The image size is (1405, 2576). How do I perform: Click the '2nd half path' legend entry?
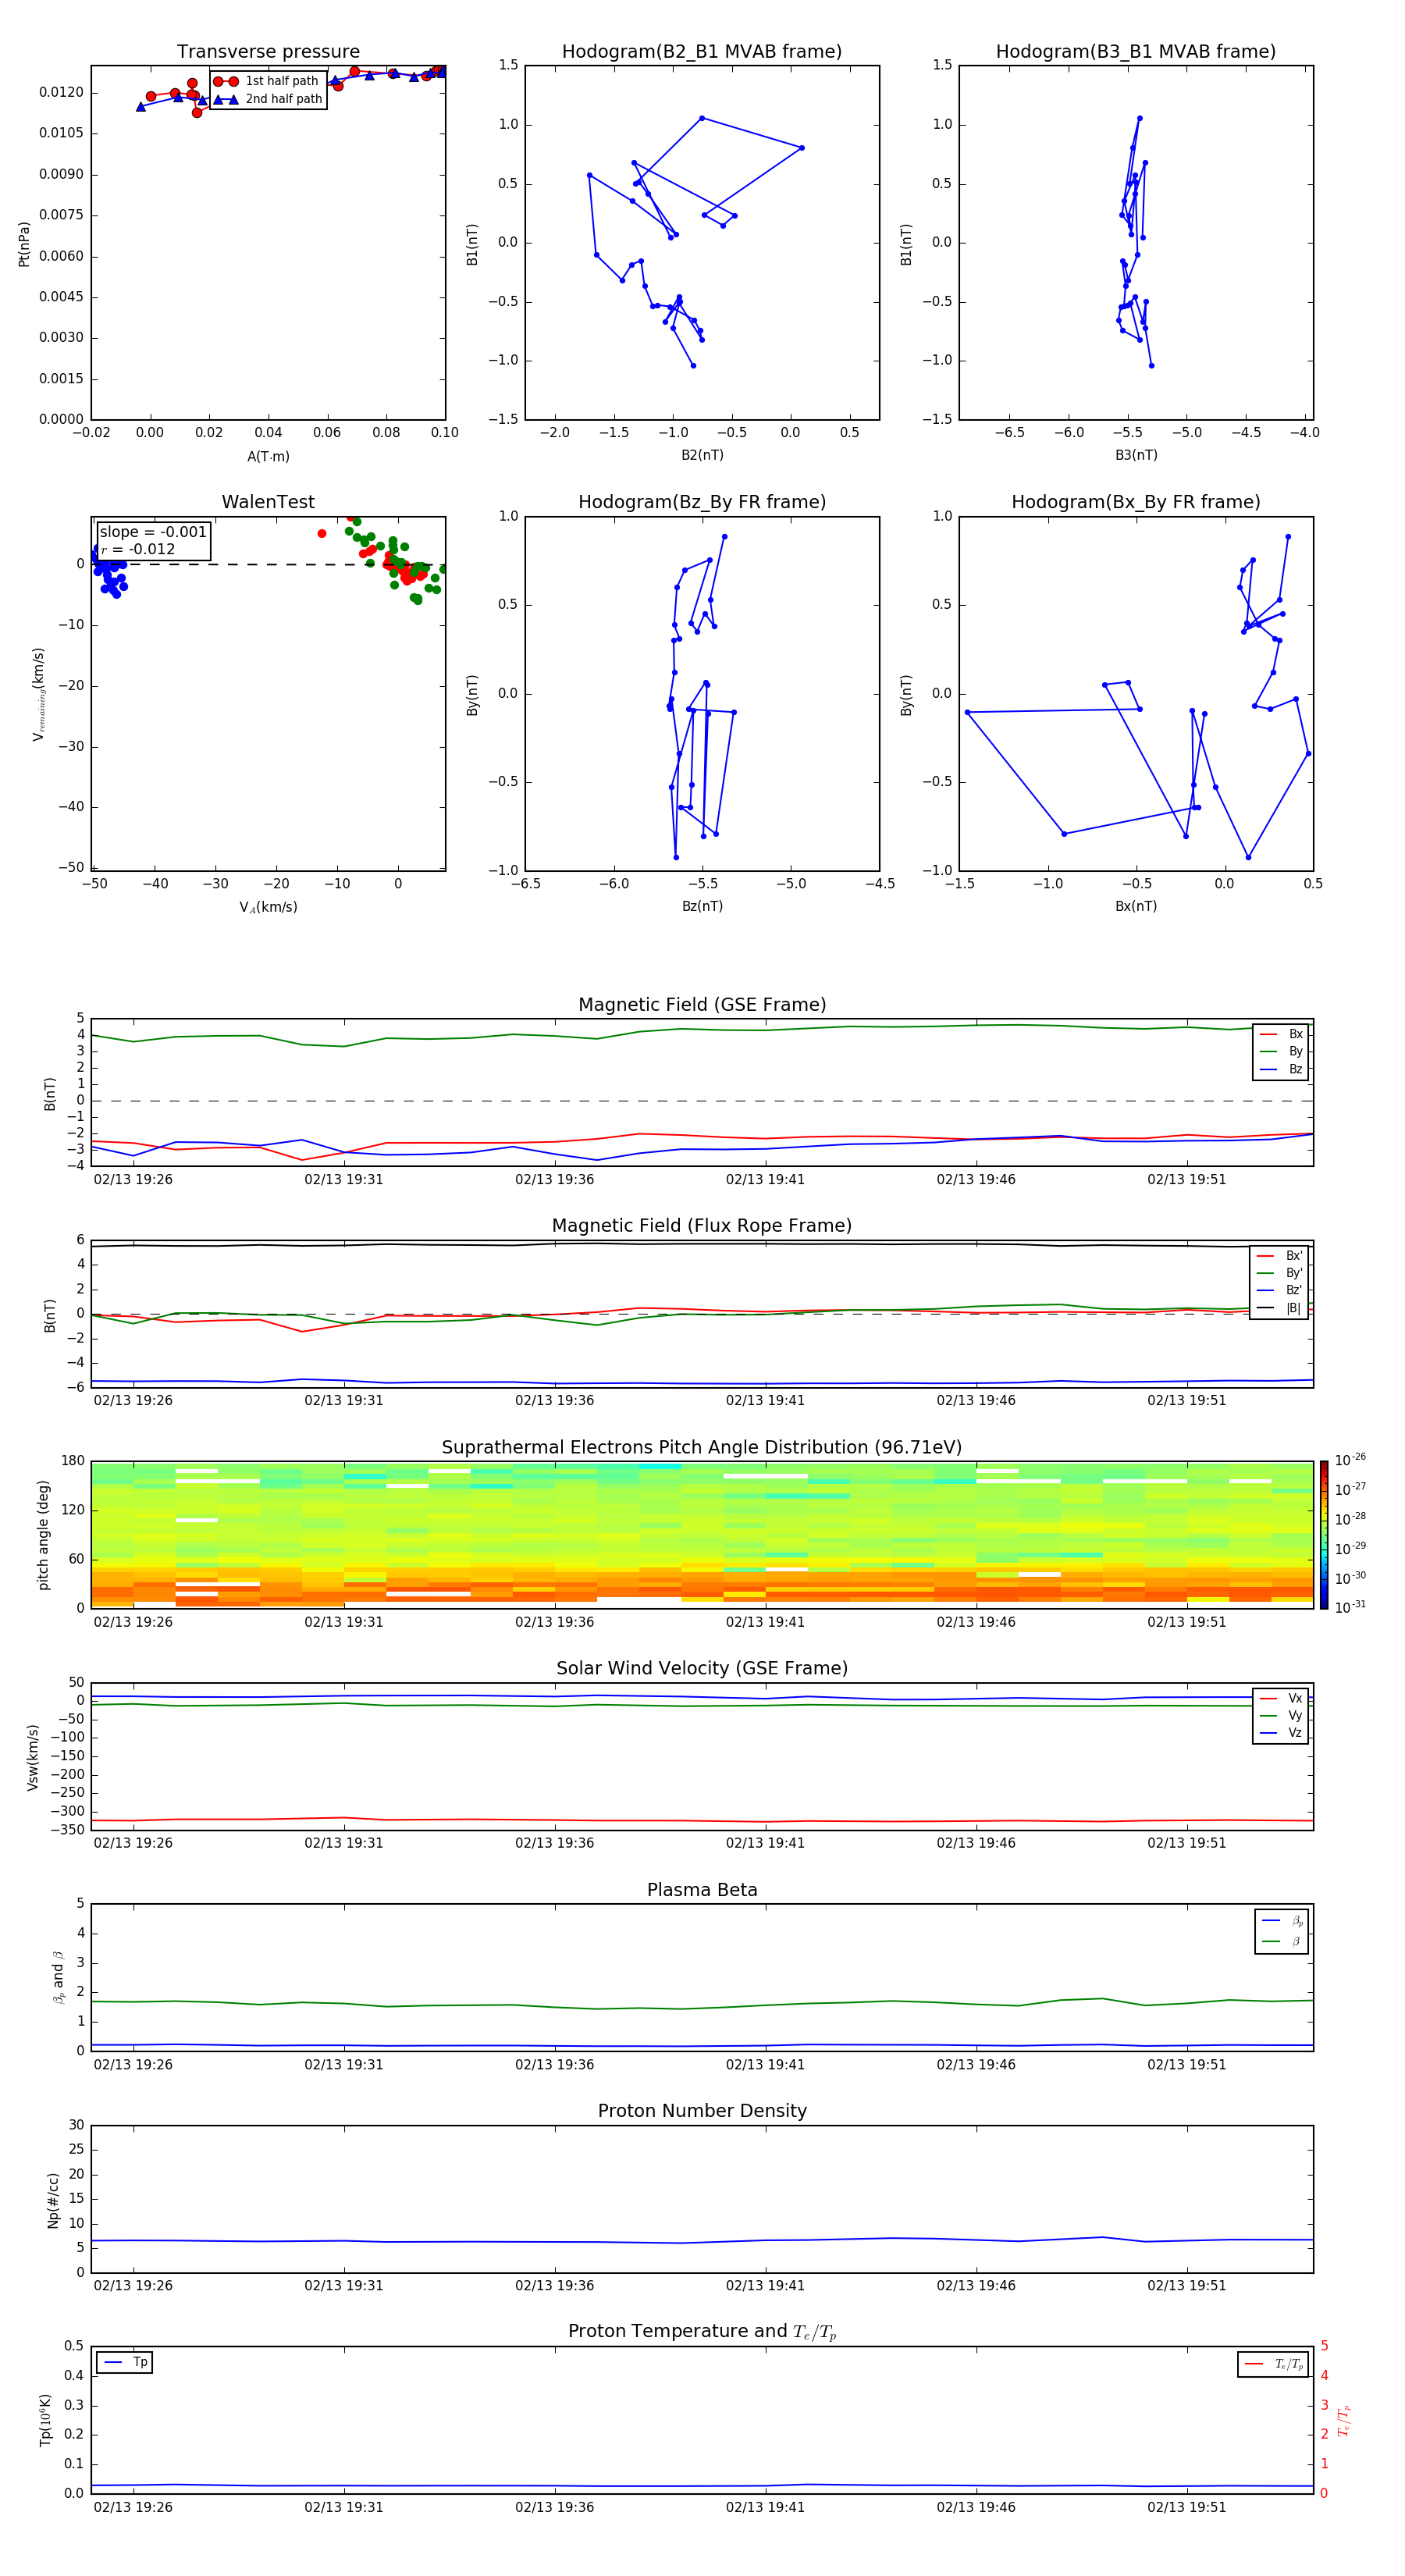coord(267,99)
